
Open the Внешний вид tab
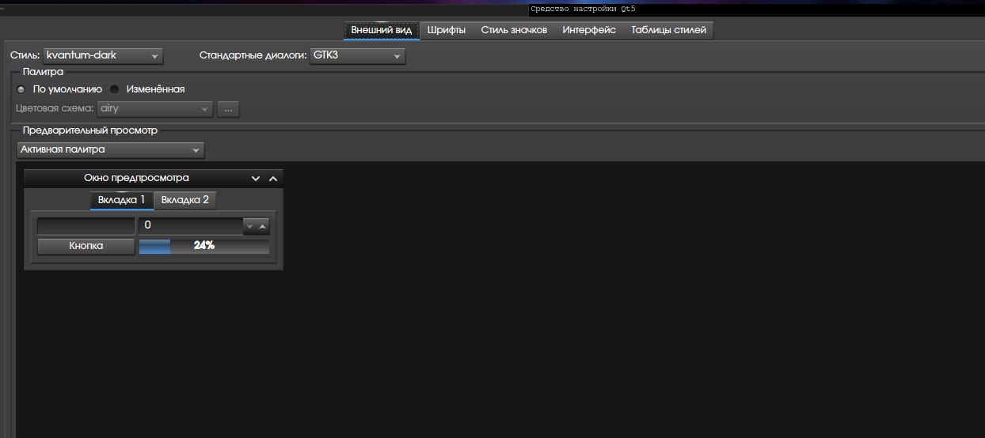(381, 30)
